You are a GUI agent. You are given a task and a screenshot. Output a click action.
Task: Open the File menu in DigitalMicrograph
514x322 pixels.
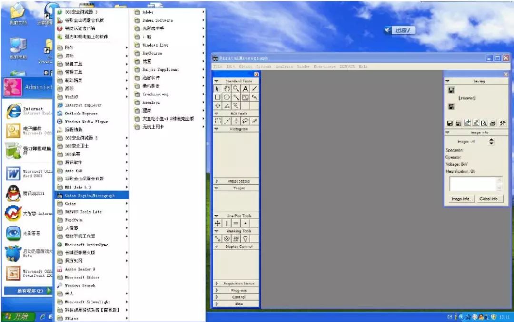[x=217, y=66]
